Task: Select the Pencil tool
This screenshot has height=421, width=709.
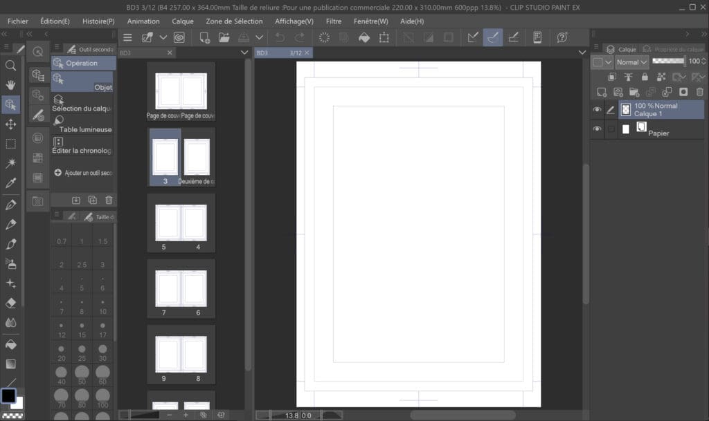Action: pyautogui.click(x=11, y=224)
